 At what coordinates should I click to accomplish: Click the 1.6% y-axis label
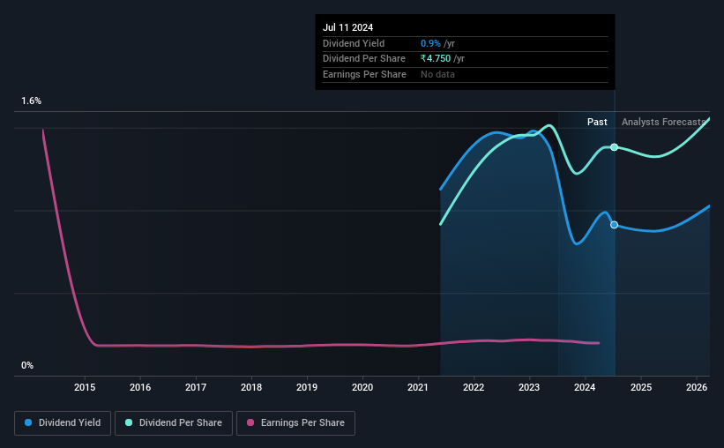32,101
